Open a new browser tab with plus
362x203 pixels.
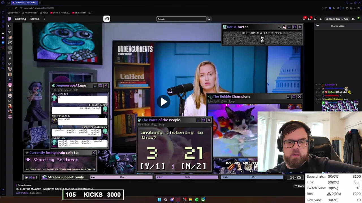tap(40, 3)
